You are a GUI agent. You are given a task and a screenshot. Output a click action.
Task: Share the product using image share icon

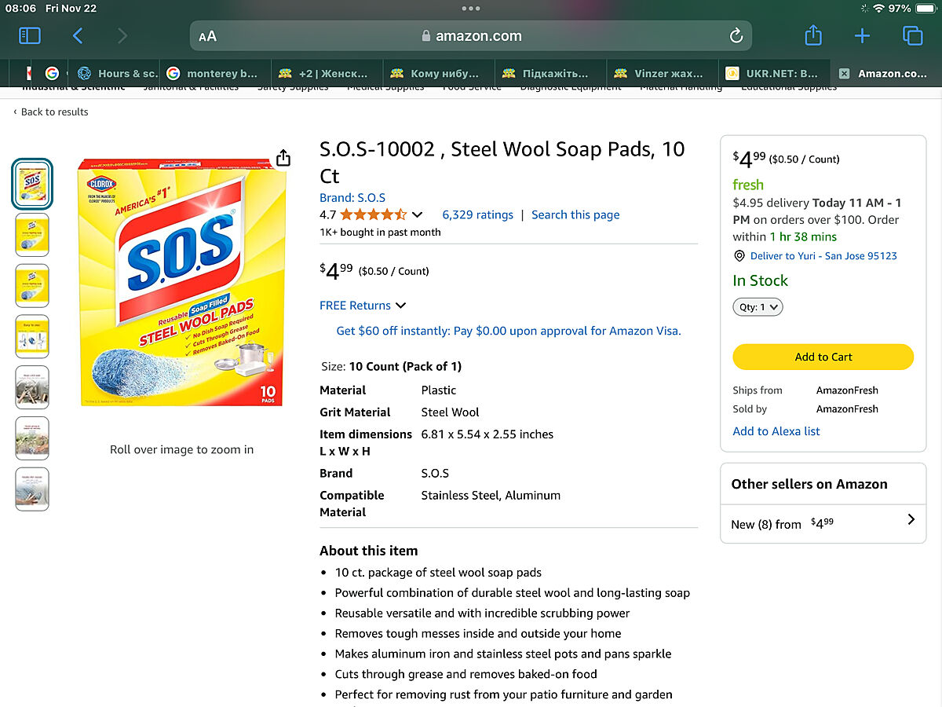[x=283, y=158]
